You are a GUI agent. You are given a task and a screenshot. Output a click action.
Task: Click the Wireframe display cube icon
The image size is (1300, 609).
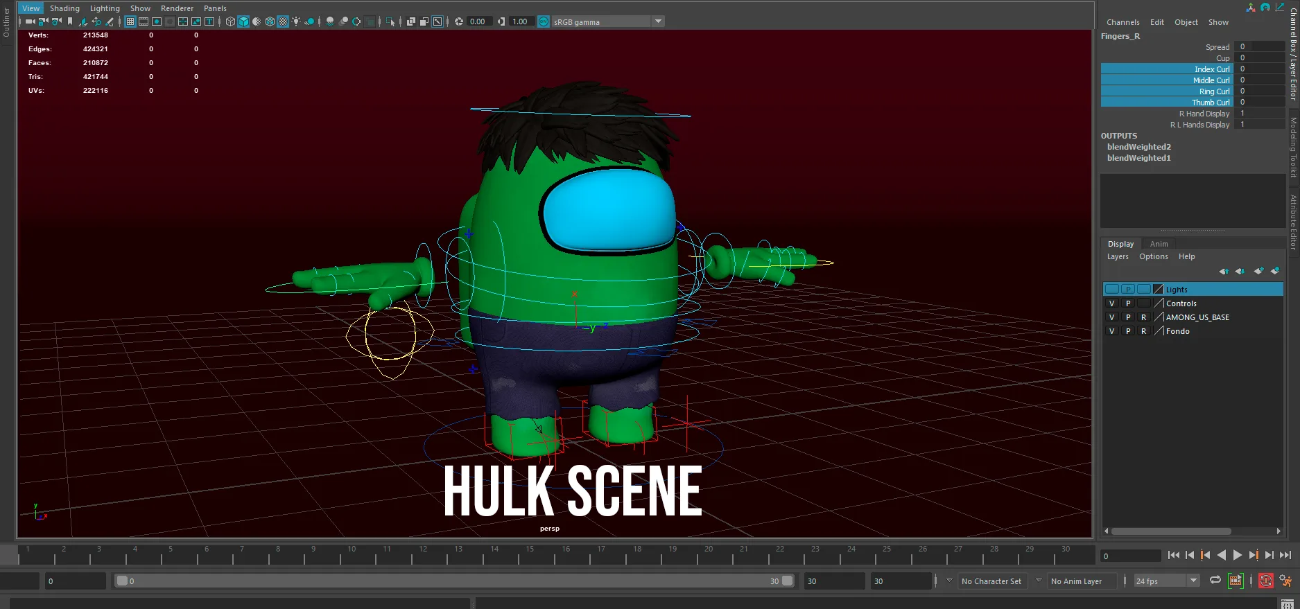[230, 21]
